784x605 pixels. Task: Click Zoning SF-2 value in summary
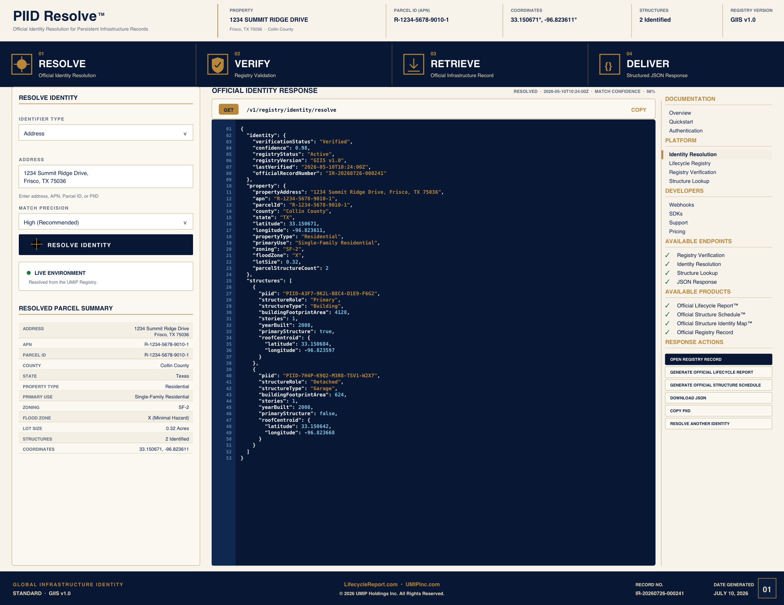pos(184,408)
